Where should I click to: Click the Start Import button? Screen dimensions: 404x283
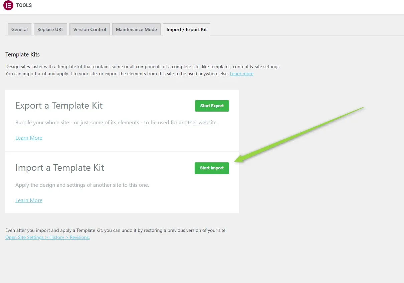(x=212, y=168)
